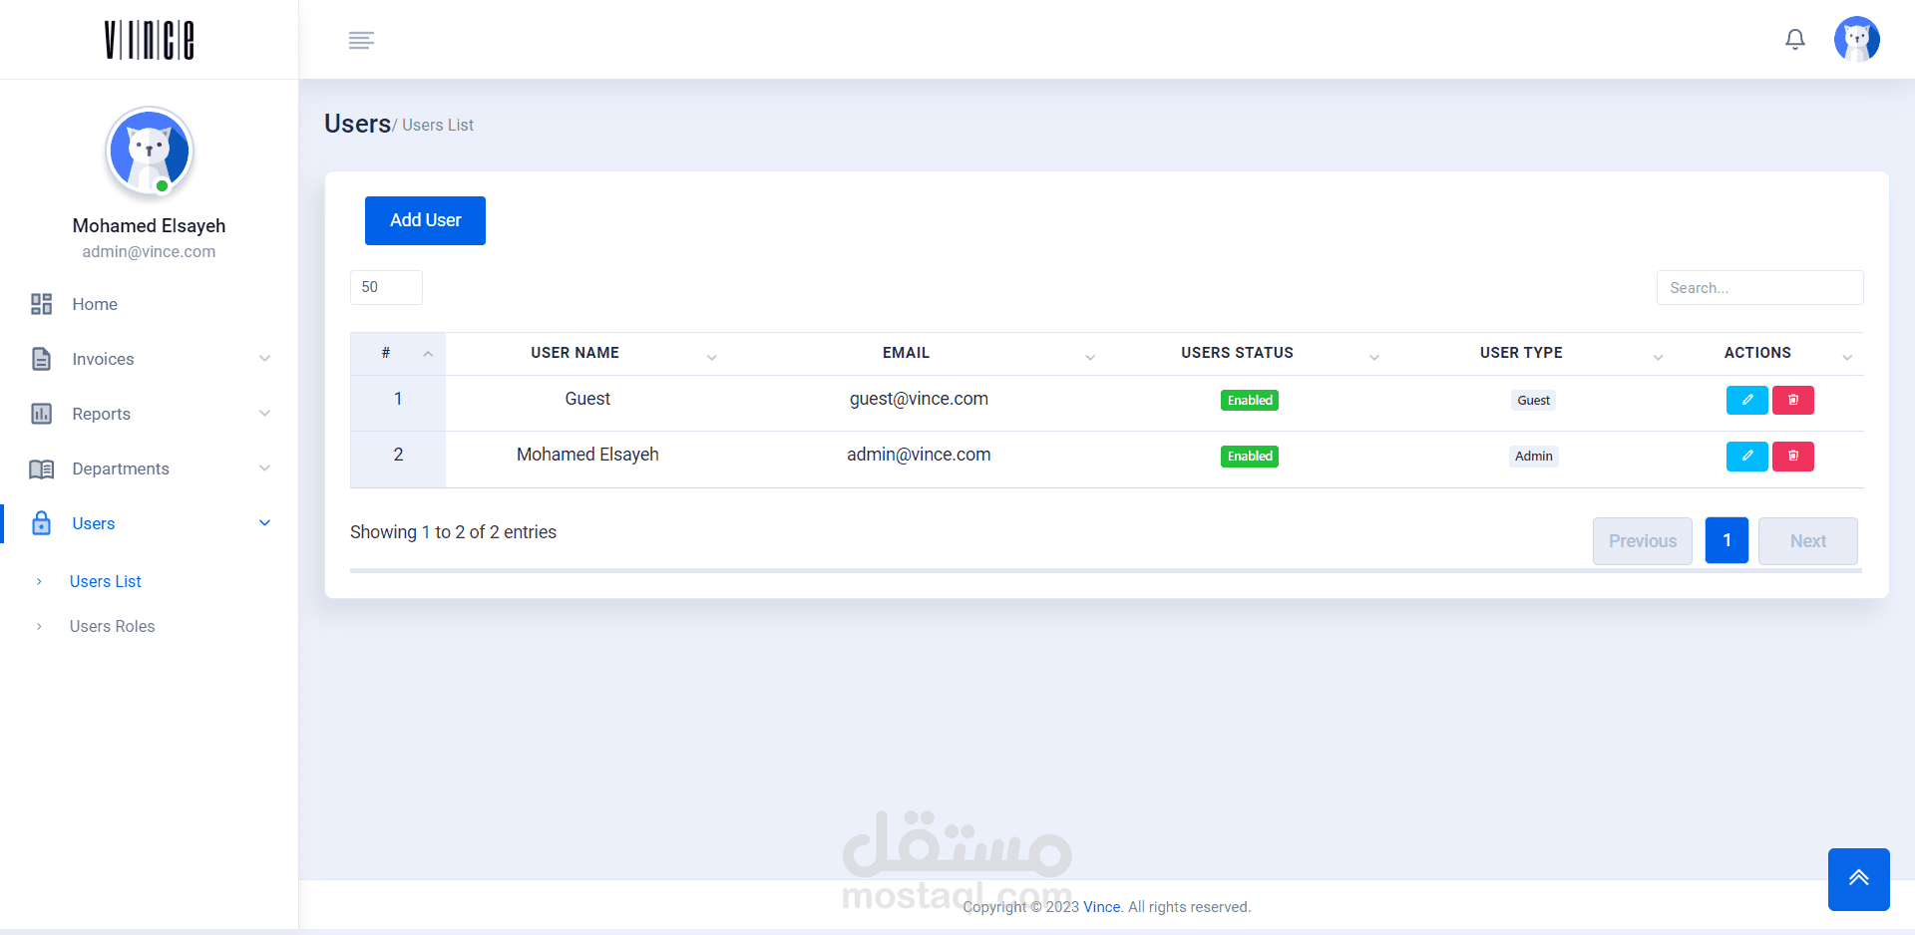This screenshot has width=1915, height=935.
Task: Click the Departments book icon
Action: point(41,468)
